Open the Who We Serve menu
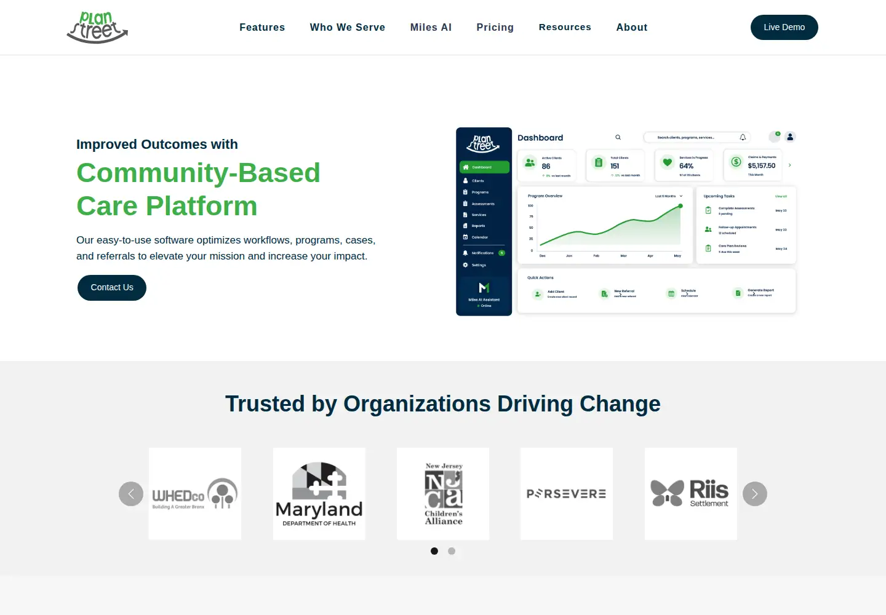The width and height of the screenshot is (886, 615). click(x=348, y=28)
